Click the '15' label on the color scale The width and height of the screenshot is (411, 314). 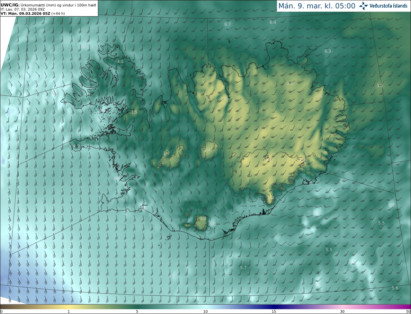pos(274,311)
